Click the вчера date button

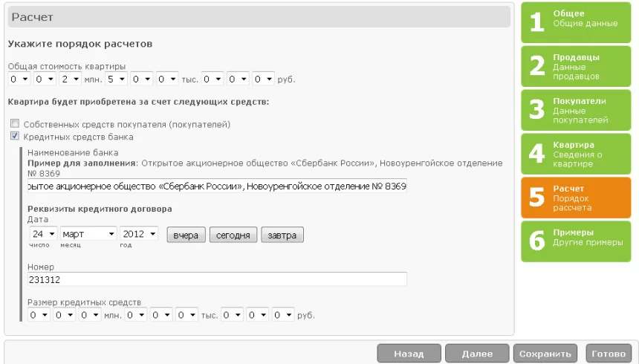pyautogui.click(x=186, y=235)
